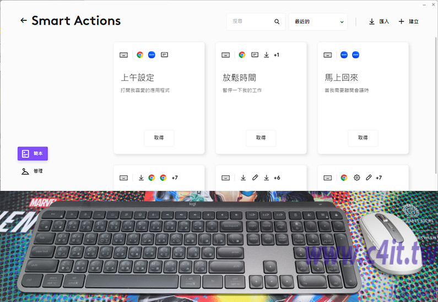Click the 匯入 import button
Screen dimensions: 438x302
pyautogui.click(x=379, y=21)
